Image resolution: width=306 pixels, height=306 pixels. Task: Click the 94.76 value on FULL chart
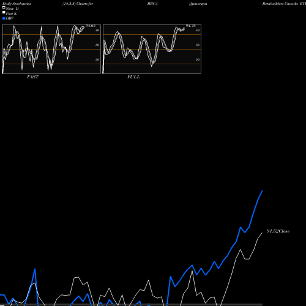(191, 26)
